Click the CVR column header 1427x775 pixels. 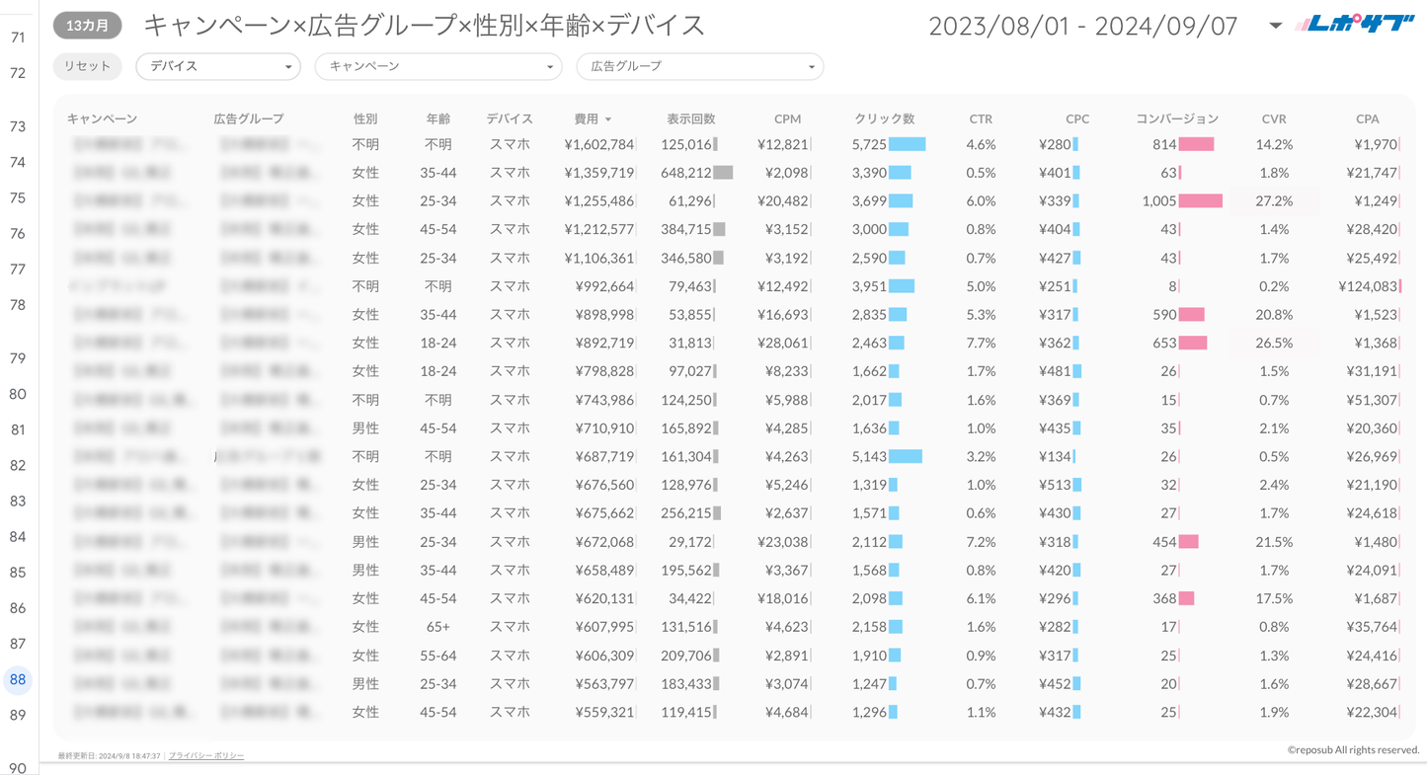click(x=1273, y=118)
